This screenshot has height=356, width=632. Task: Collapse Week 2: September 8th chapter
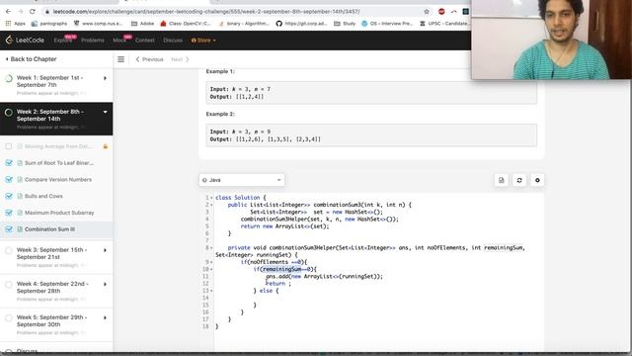pyautogui.click(x=106, y=112)
